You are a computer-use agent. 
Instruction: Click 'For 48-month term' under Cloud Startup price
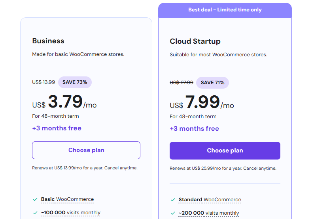coord(193,117)
